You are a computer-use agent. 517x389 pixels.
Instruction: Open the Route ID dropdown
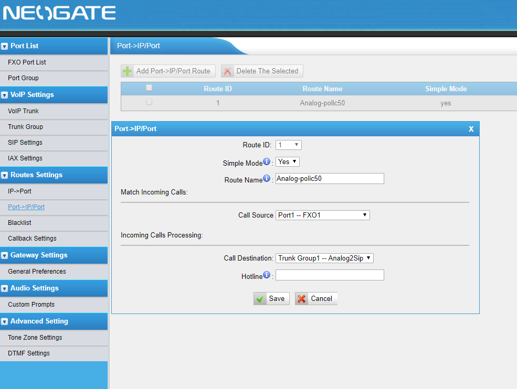(288, 145)
